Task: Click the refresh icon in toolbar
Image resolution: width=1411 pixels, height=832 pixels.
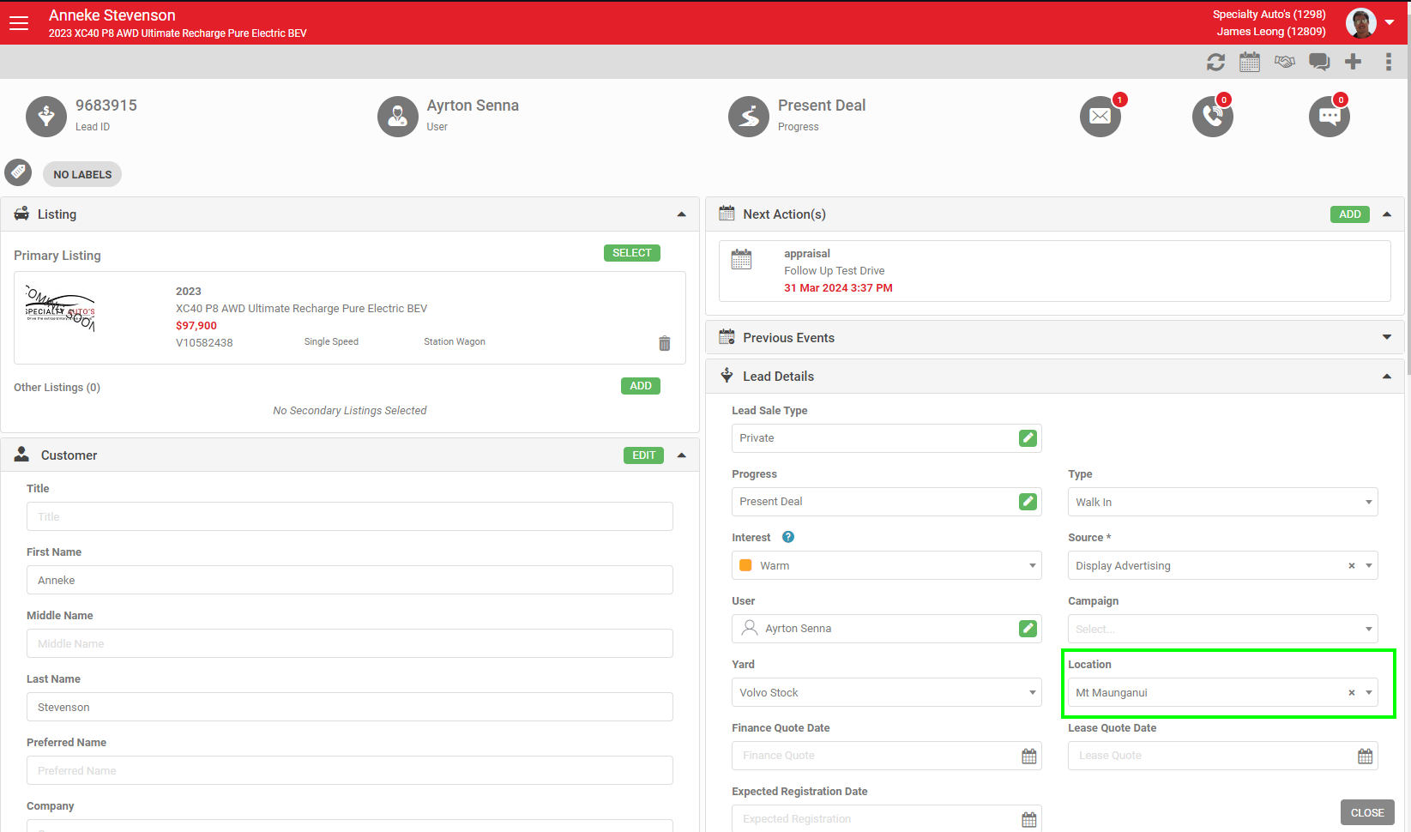Action: click(x=1215, y=62)
